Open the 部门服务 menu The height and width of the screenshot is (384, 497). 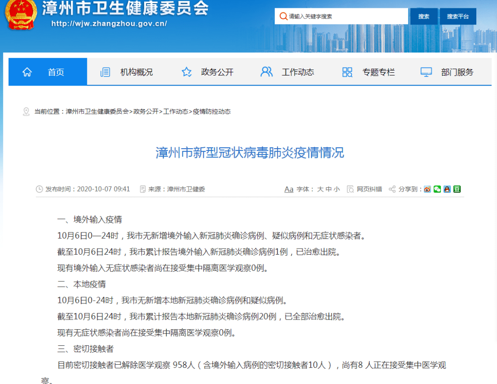tap(447, 72)
